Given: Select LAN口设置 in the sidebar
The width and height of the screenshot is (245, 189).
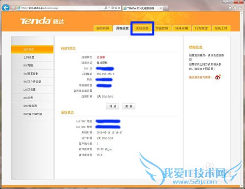Looking at the screenshot, I should [x=32, y=90].
